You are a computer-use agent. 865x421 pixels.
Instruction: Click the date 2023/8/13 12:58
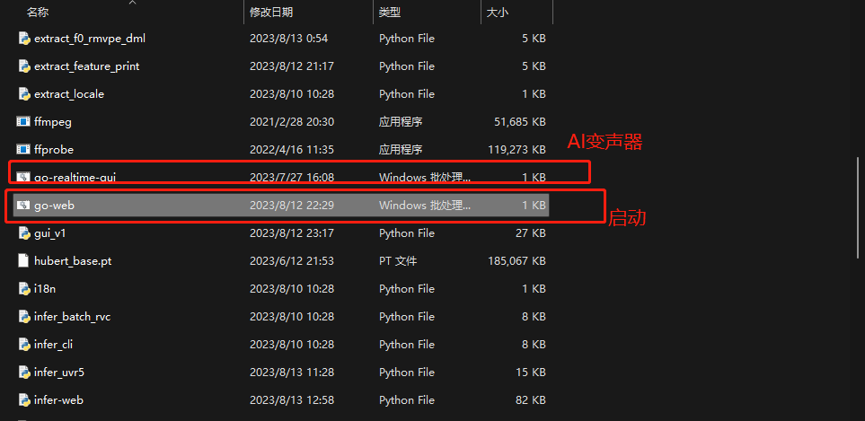click(x=291, y=400)
